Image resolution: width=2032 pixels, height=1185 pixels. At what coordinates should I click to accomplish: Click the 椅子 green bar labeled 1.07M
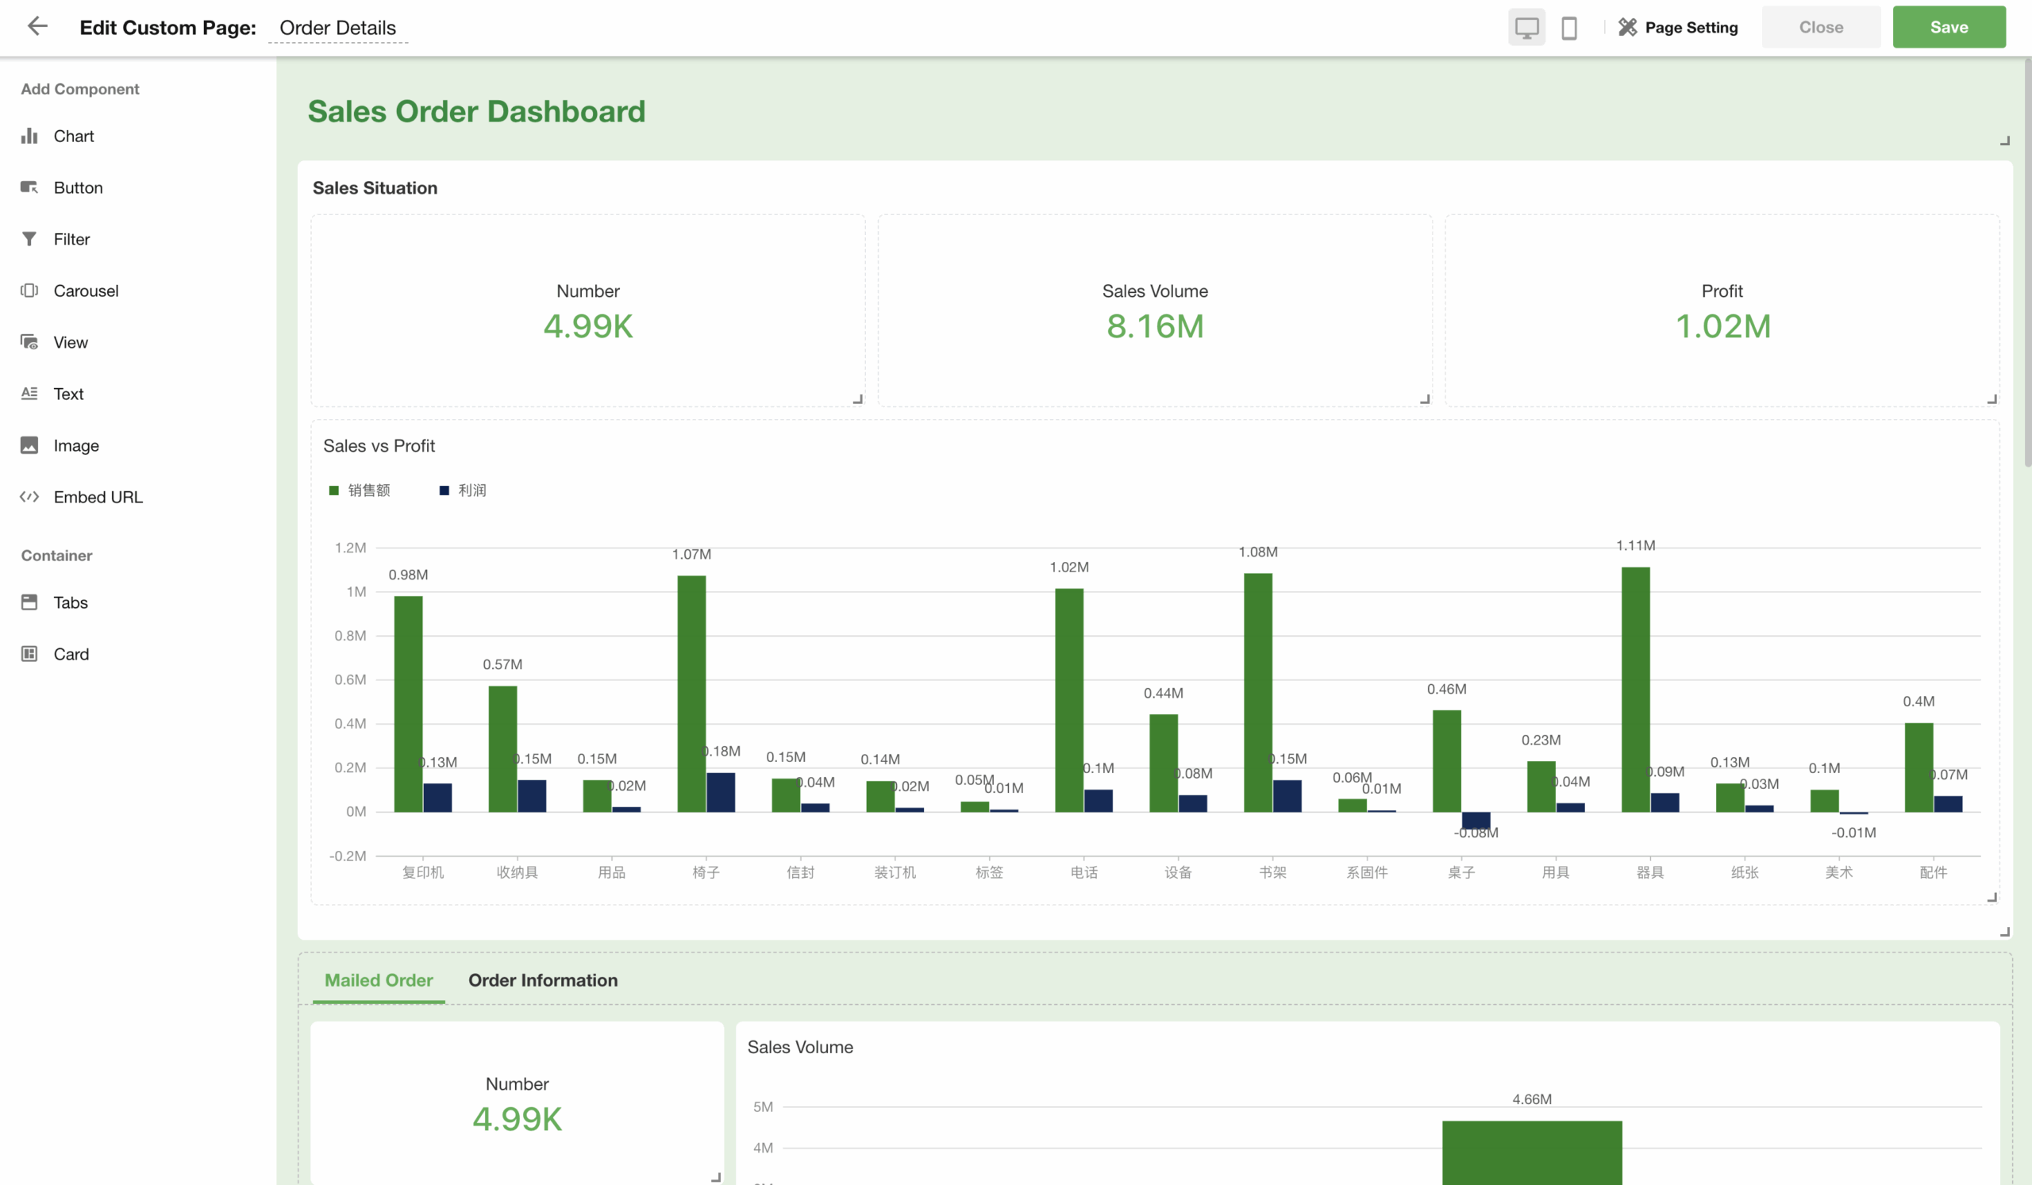pos(691,693)
